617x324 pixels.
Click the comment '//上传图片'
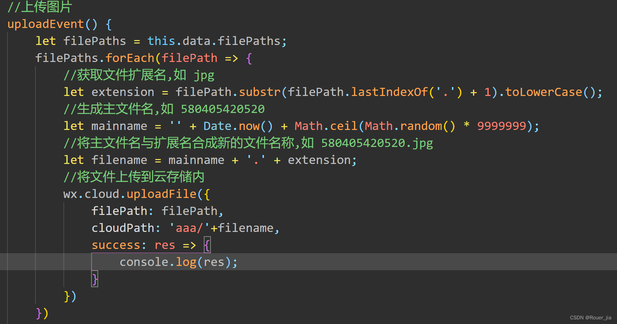tap(40, 7)
